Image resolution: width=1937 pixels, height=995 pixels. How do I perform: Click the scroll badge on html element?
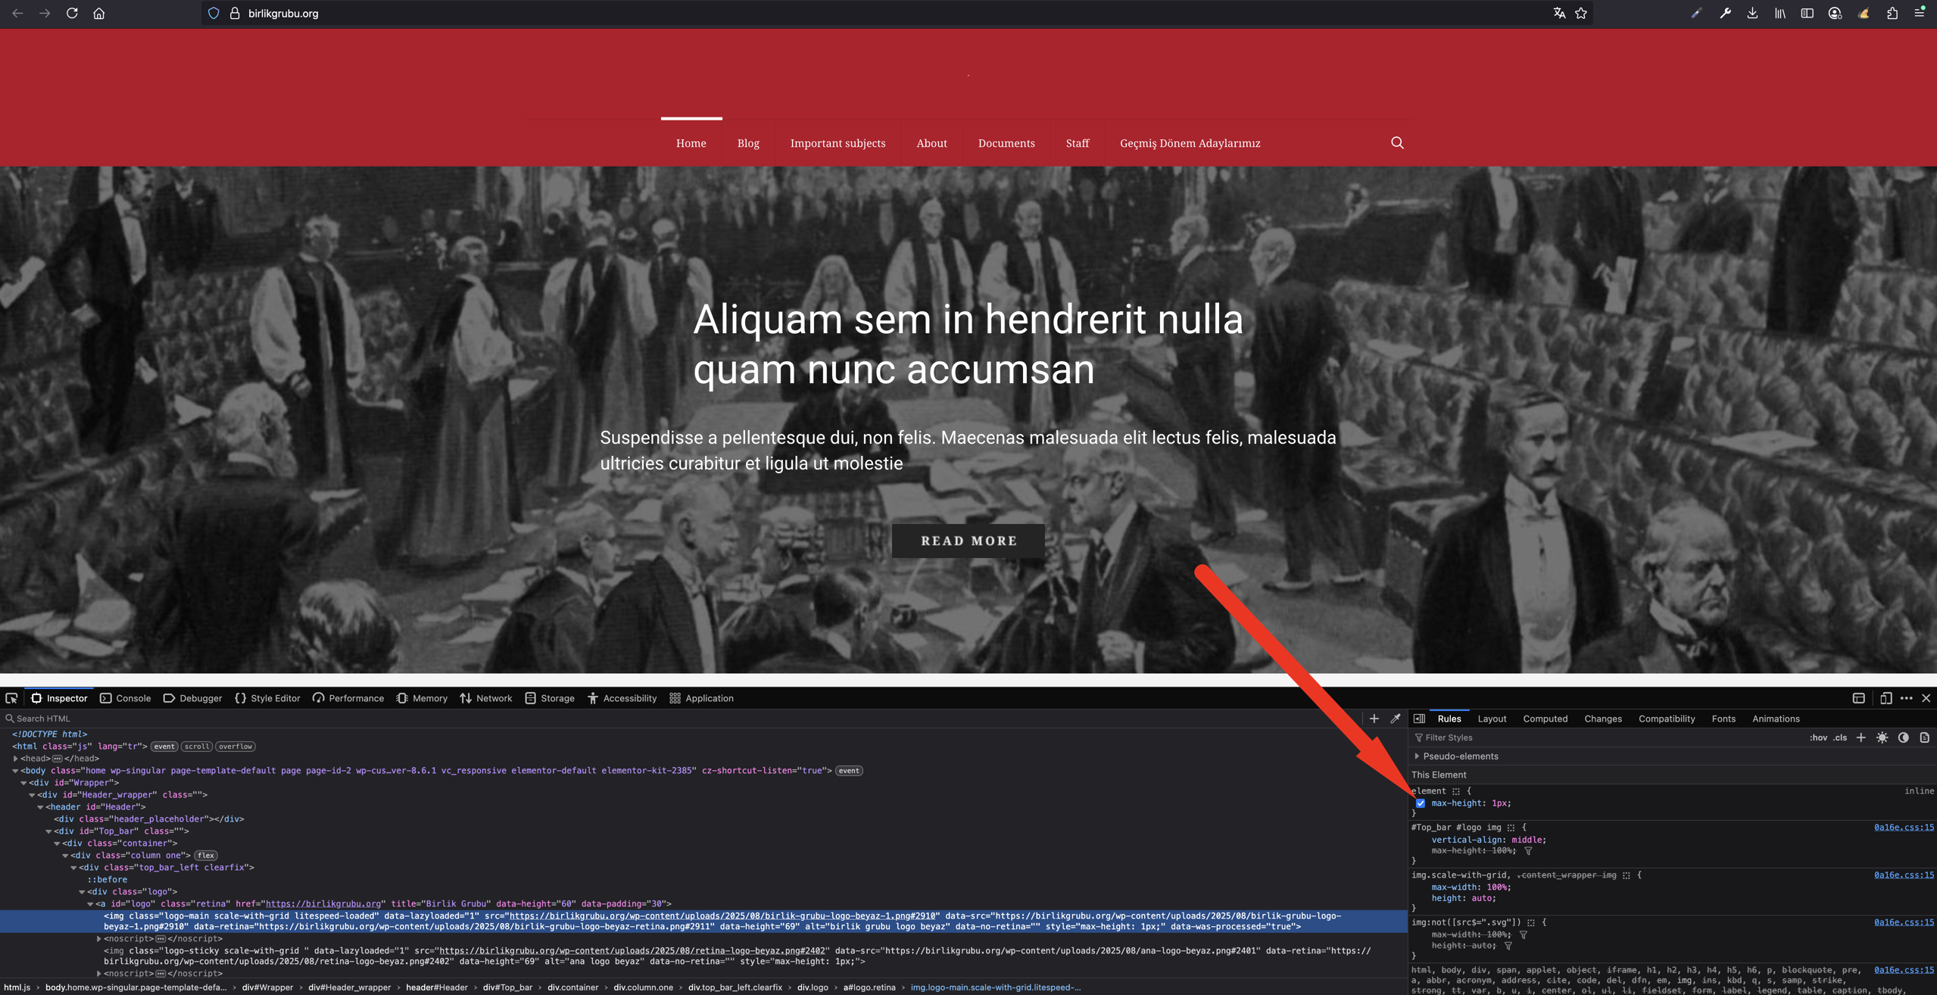197,746
